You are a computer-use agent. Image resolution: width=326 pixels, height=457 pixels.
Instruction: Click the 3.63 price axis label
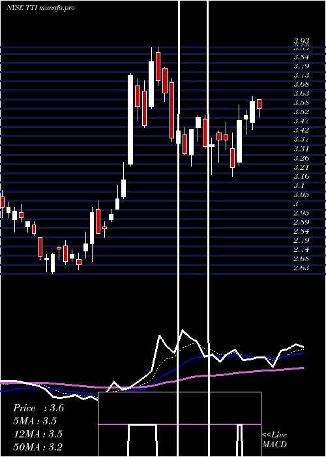point(301,93)
